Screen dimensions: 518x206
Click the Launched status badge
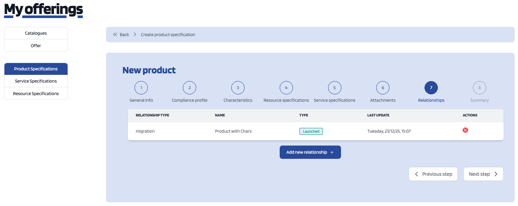tap(311, 131)
